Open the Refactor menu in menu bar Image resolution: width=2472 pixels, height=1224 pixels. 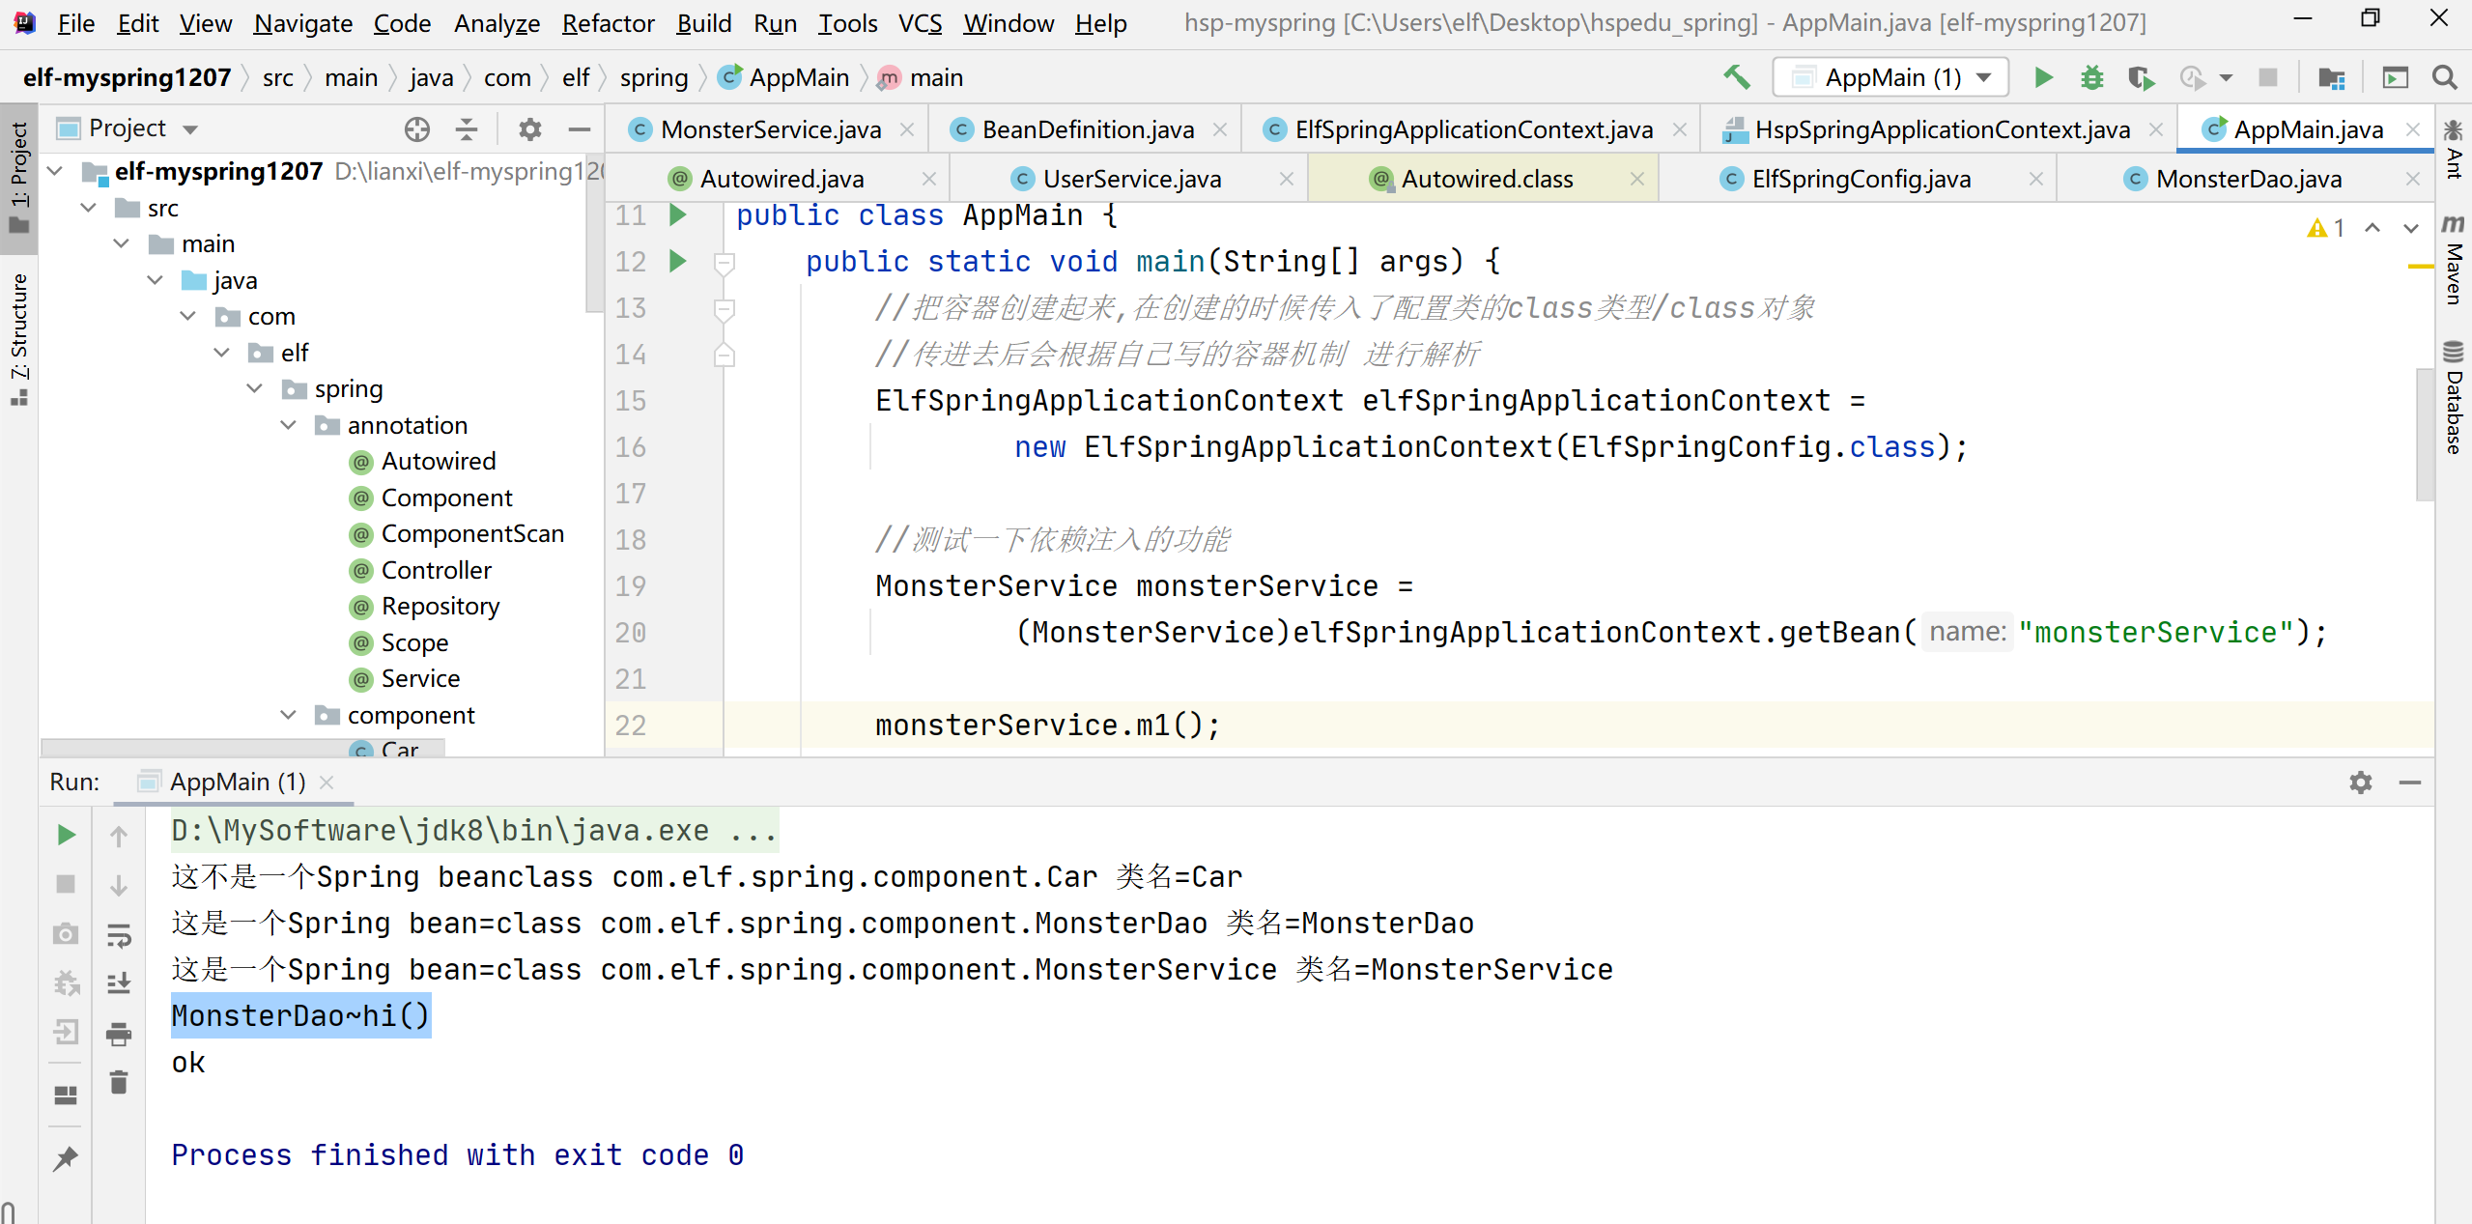click(x=614, y=20)
